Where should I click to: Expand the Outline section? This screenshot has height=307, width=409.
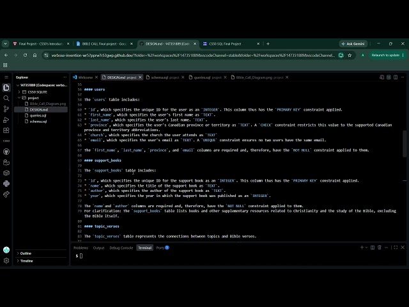pos(26,253)
